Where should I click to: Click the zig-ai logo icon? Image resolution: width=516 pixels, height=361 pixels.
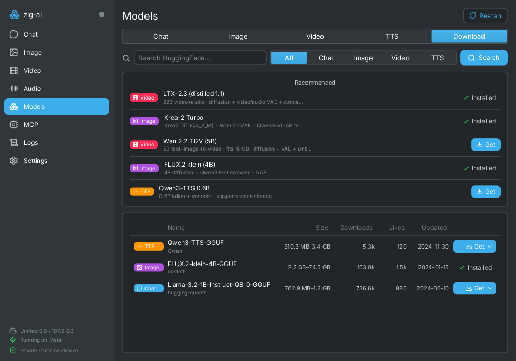click(14, 15)
